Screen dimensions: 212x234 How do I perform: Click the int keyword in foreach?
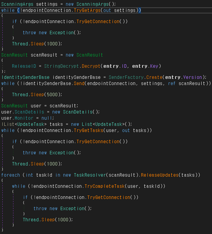pyautogui.click(x=29, y=175)
